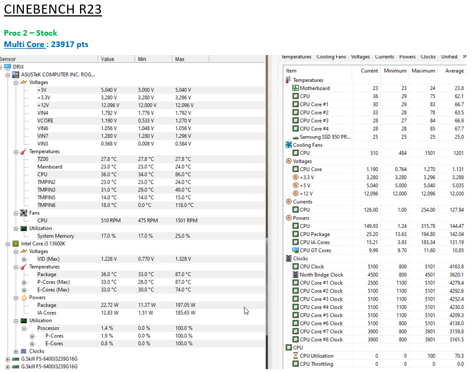Switch to the Powers tab

407,57
